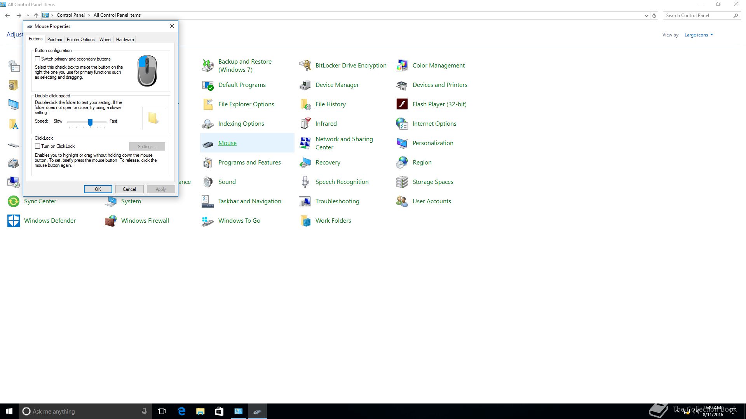Expand the recent locations chevron
This screenshot has height=419, width=746.
(28, 16)
